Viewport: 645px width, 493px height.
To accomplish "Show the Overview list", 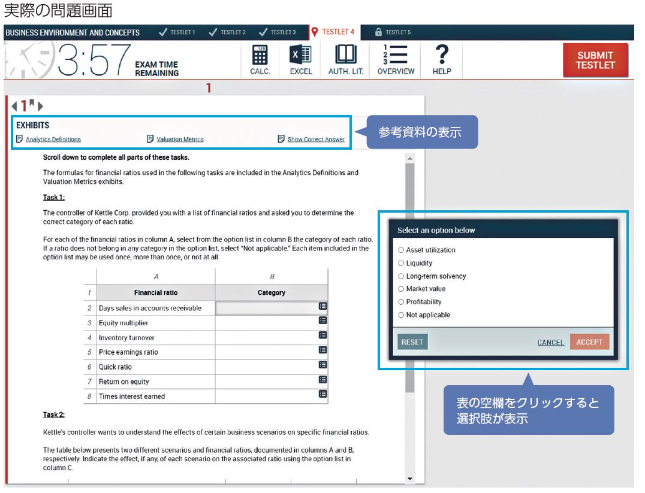I will point(396,60).
